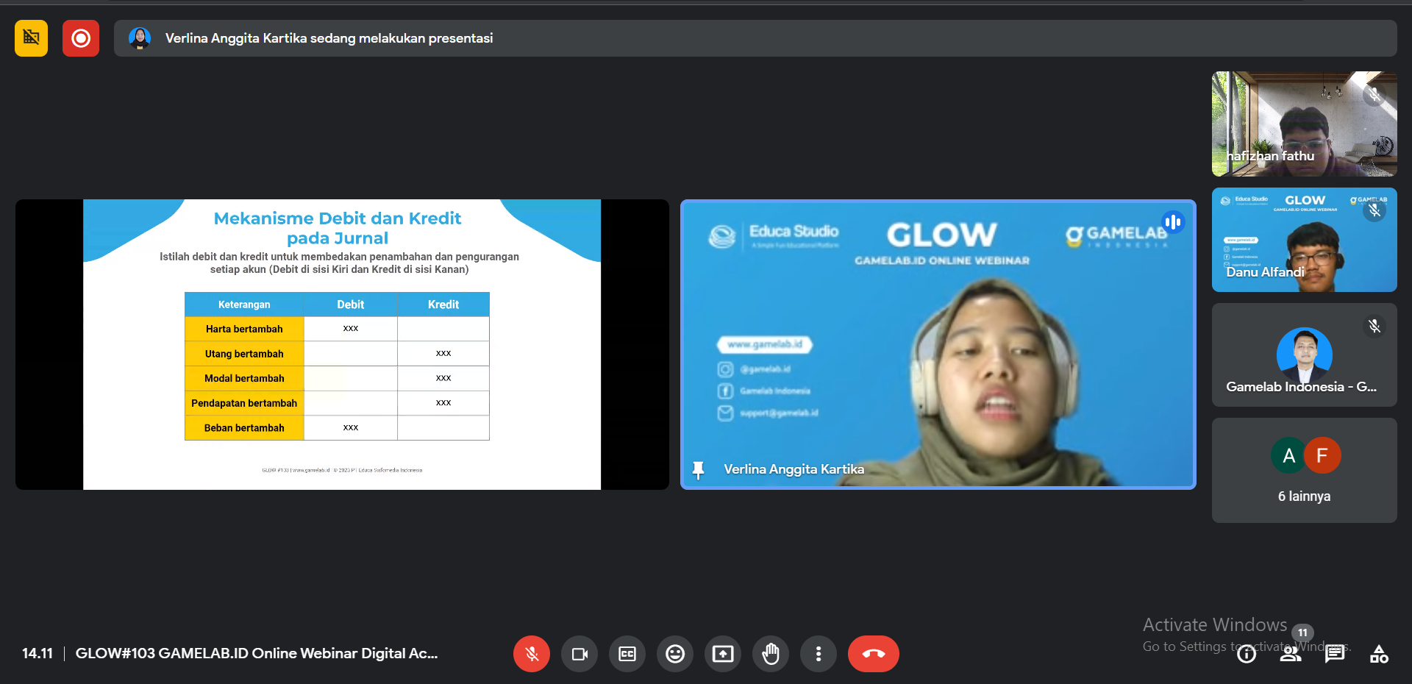Click the 'Kredit' column header
1412x684 pixels.
[443, 304]
